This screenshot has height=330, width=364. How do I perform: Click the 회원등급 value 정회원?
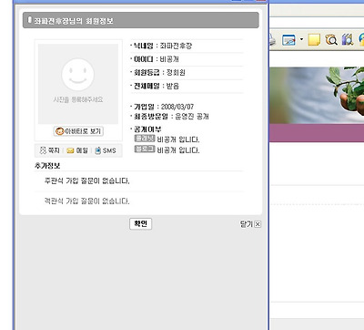tap(176, 72)
